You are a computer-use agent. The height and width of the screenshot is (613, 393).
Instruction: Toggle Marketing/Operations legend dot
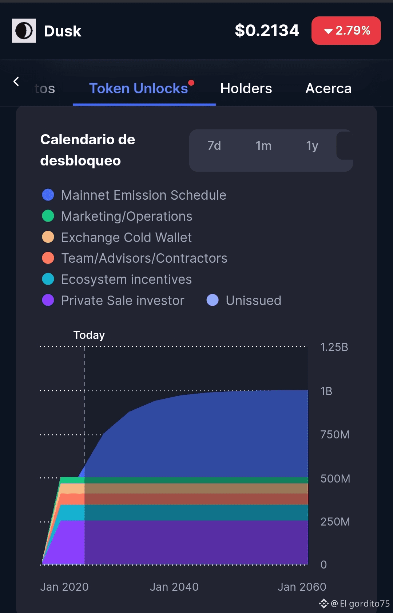coord(48,216)
